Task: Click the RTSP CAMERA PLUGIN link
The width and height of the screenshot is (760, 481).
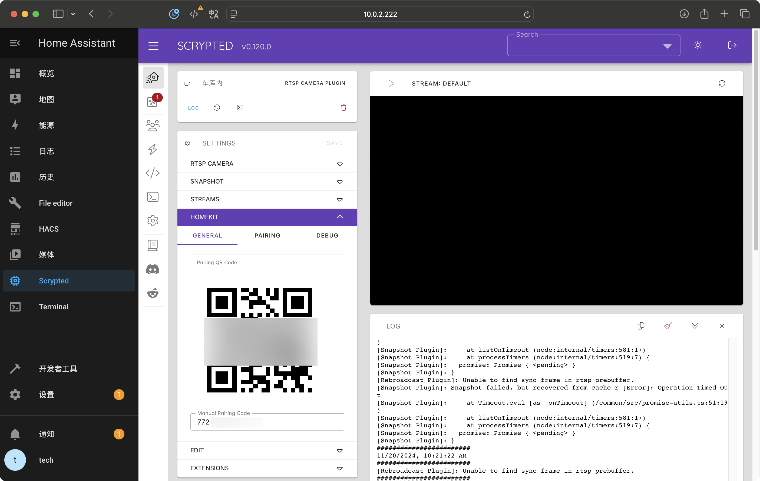Action: tap(315, 83)
